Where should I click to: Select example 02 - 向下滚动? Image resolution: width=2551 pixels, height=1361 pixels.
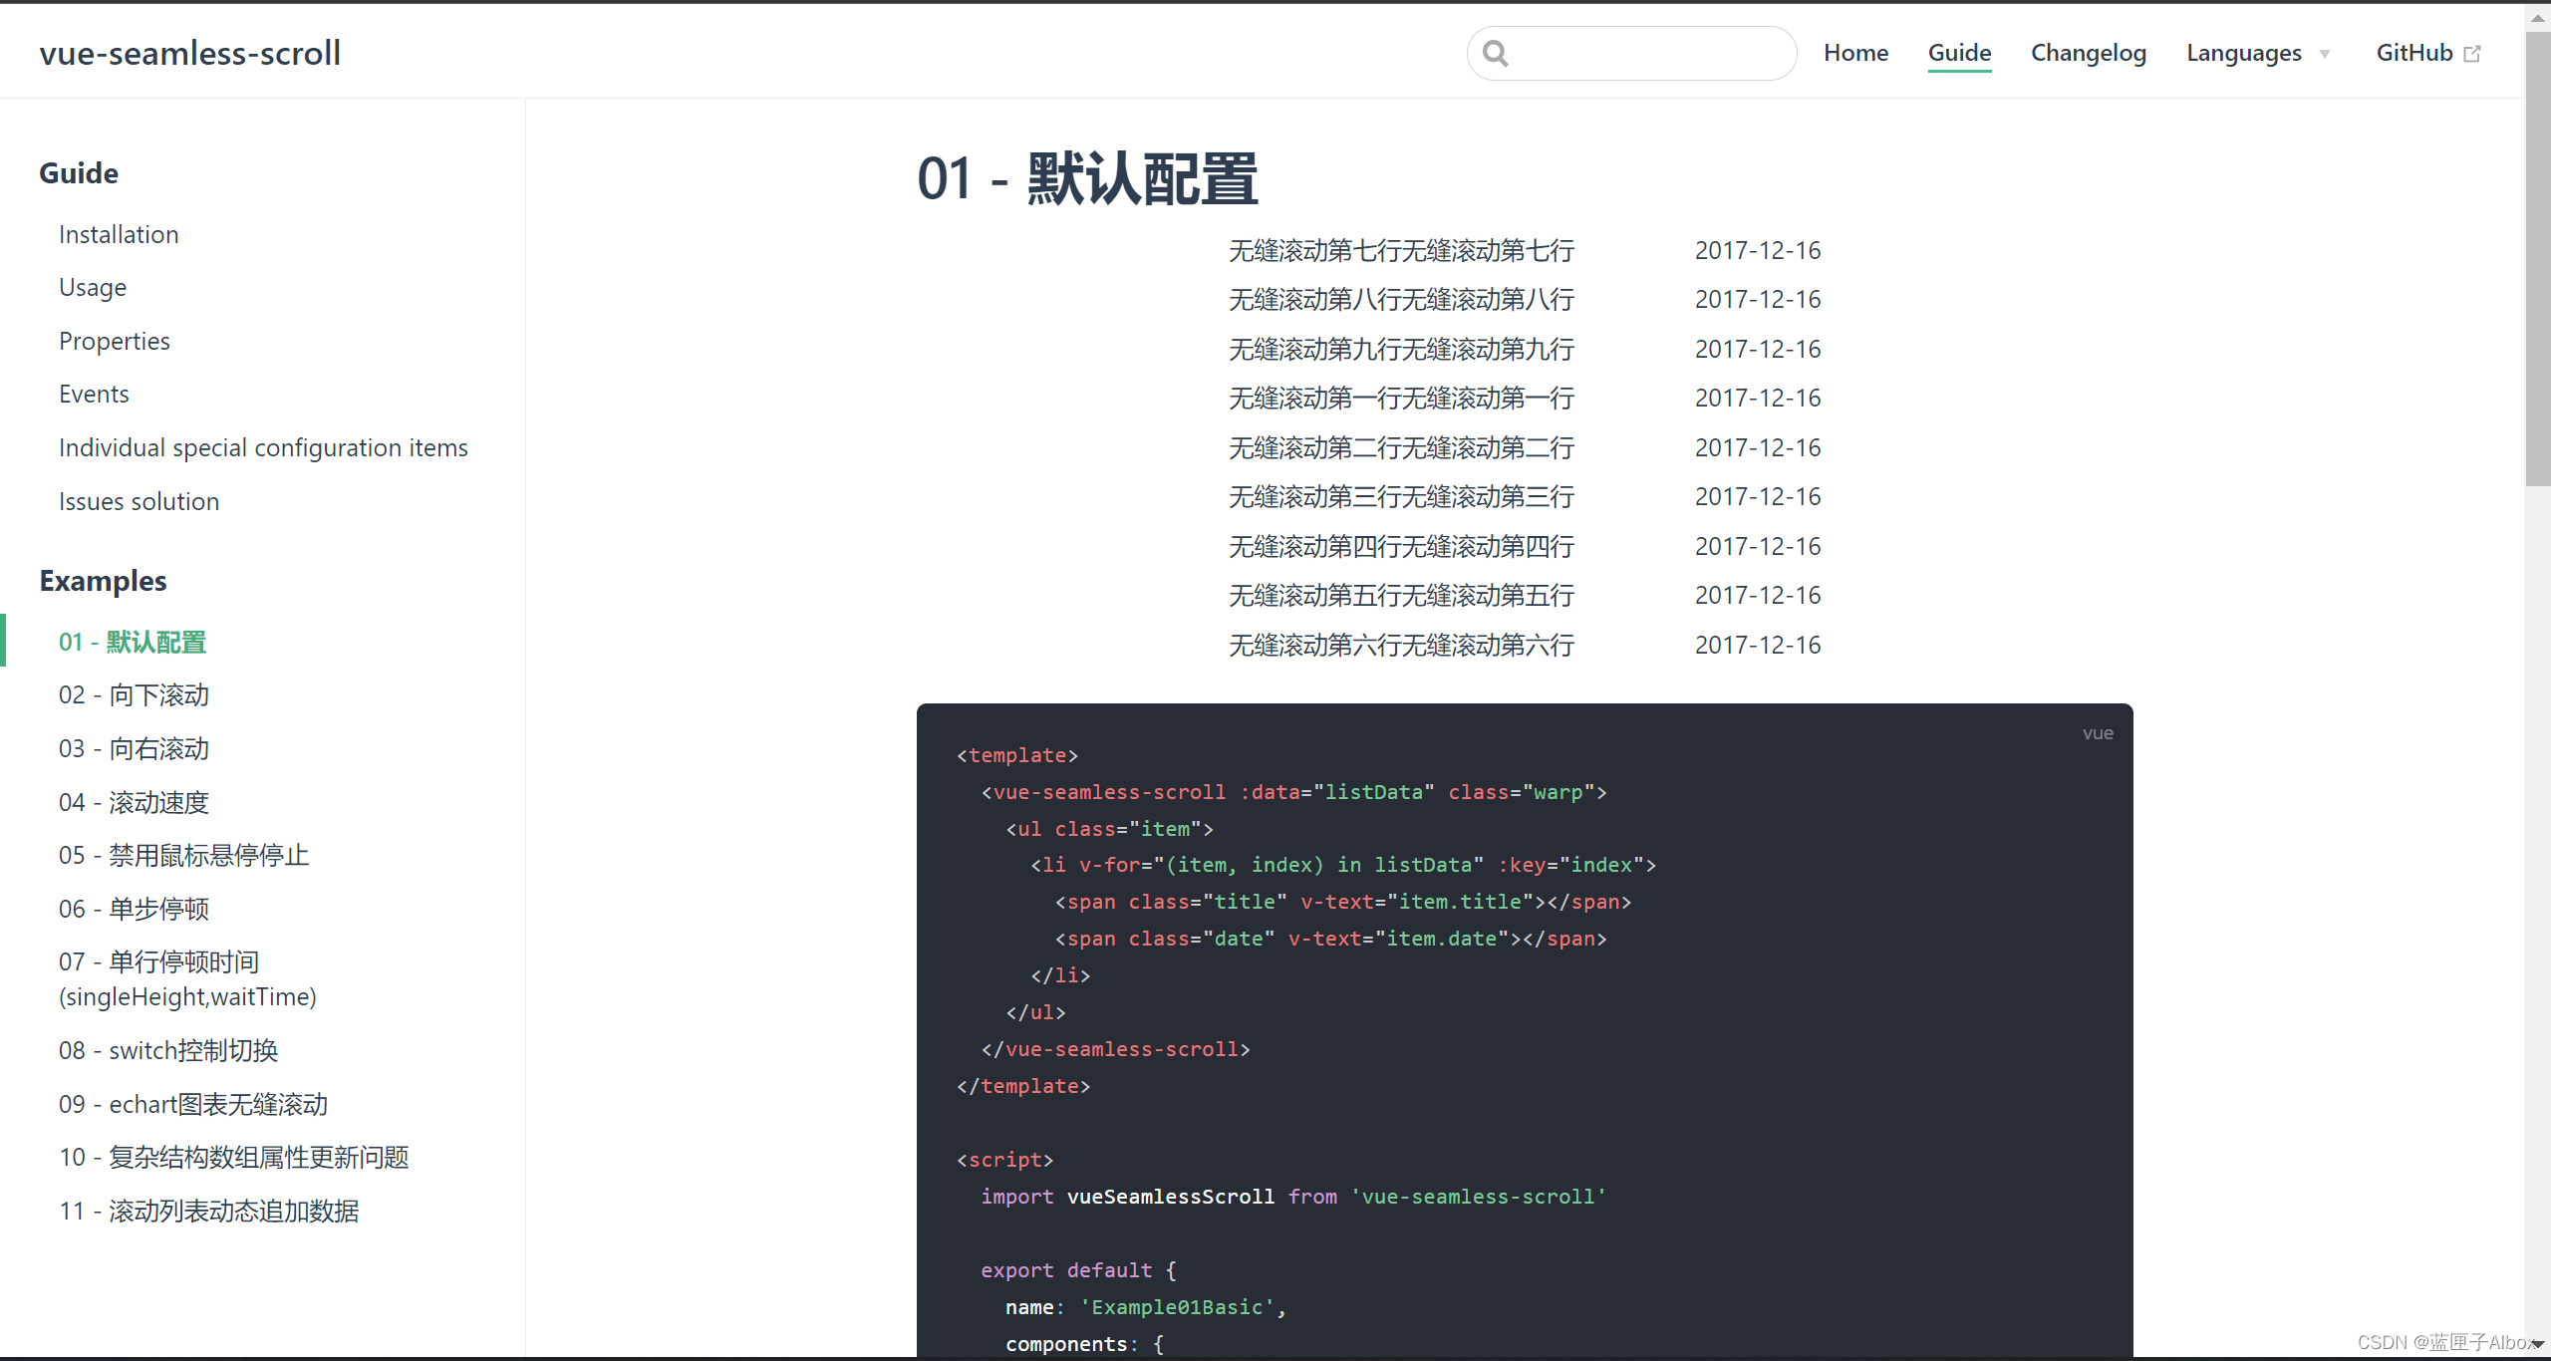pyautogui.click(x=133, y=694)
